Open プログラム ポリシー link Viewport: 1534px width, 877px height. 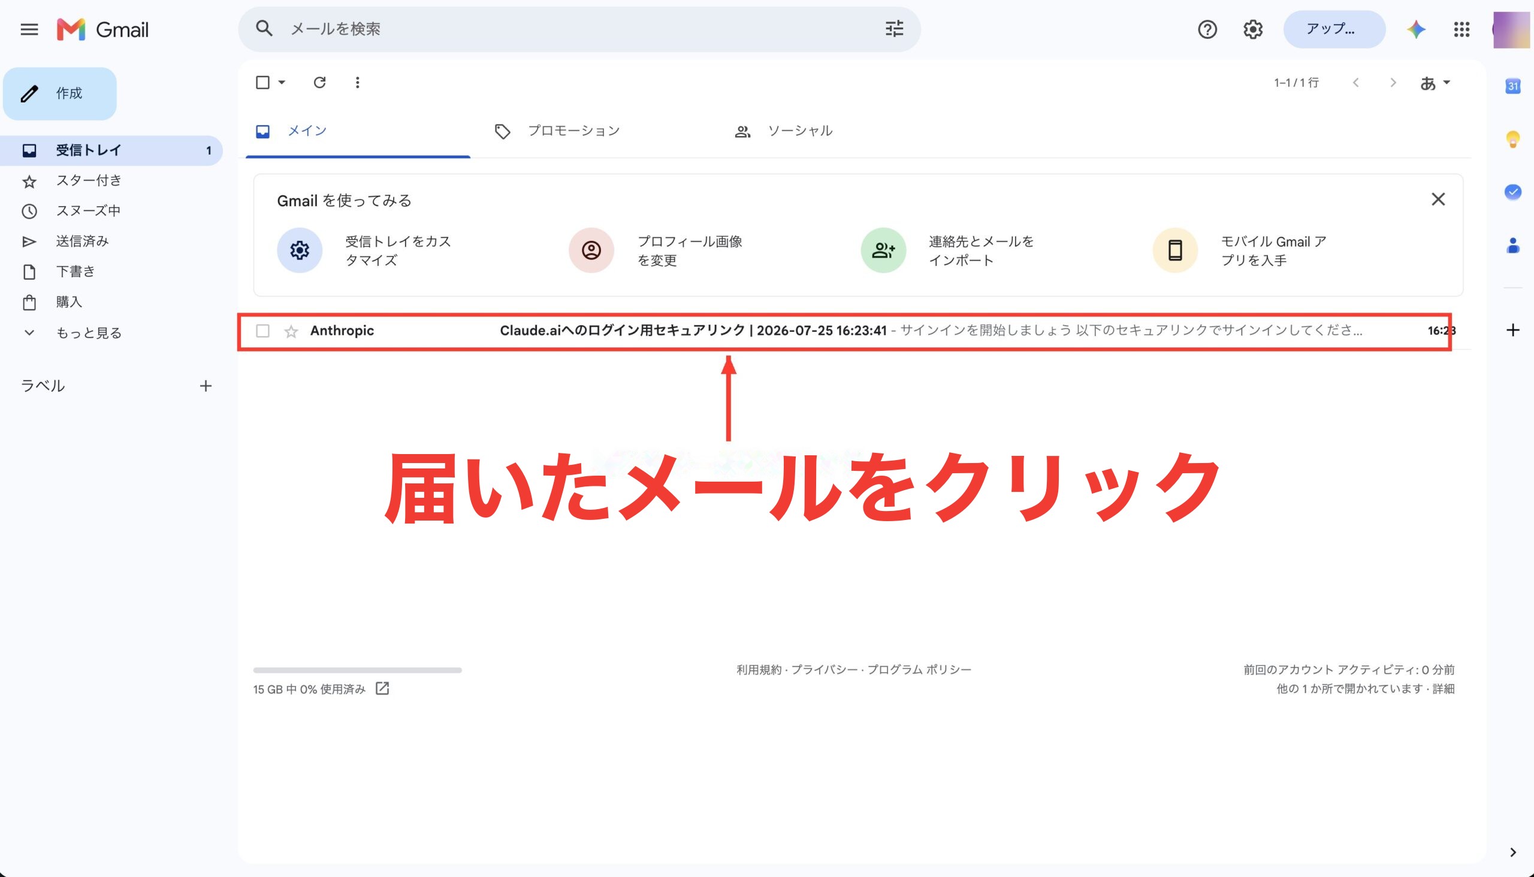click(919, 669)
